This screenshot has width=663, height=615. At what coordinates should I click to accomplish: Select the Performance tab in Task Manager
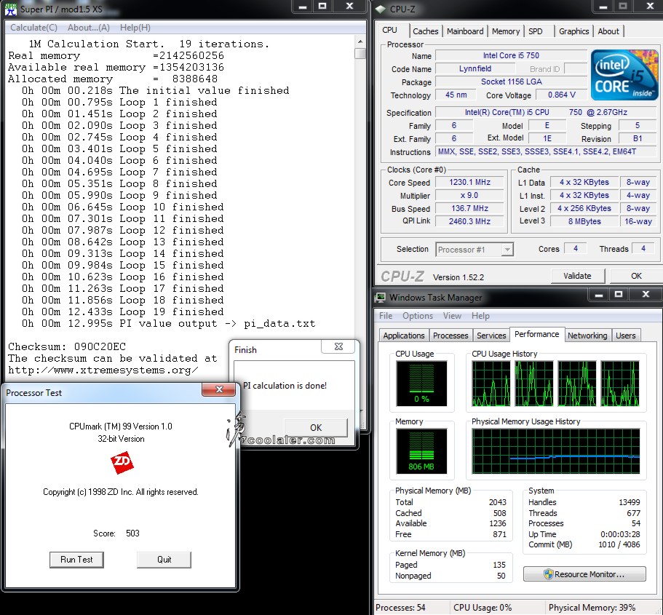pyautogui.click(x=537, y=334)
